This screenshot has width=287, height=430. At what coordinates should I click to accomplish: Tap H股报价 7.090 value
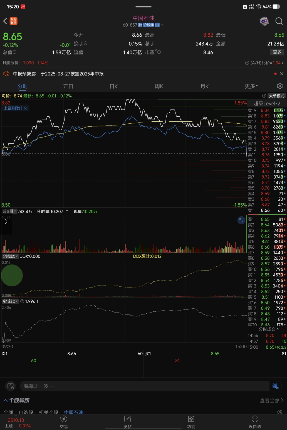click(28, 63)
